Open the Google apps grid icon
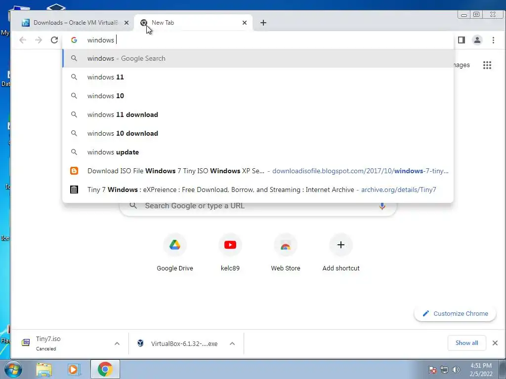 pyautogui.click(x=487, y=65)
